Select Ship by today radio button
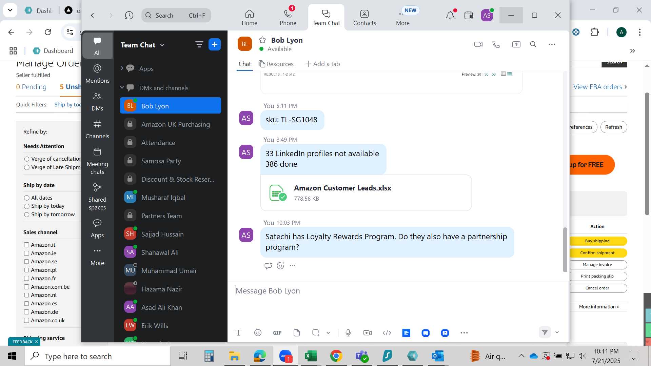 tap(27, 206)
